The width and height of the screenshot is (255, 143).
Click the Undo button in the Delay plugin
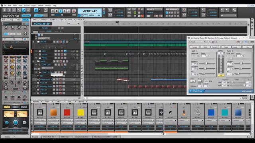point(205,47)
